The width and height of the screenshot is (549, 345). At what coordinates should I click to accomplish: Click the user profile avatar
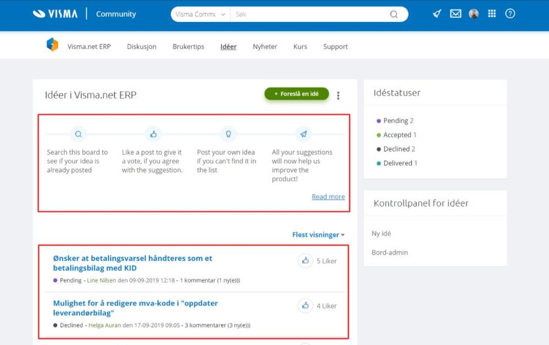(x=474, y=14)
